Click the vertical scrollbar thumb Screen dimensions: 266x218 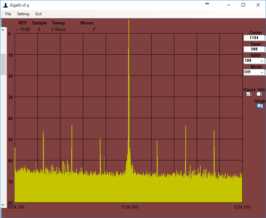click(3, 64)
